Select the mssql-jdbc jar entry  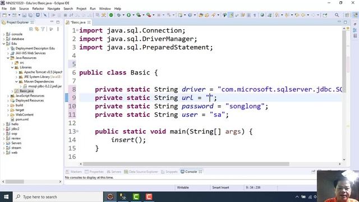coord(45,86)
